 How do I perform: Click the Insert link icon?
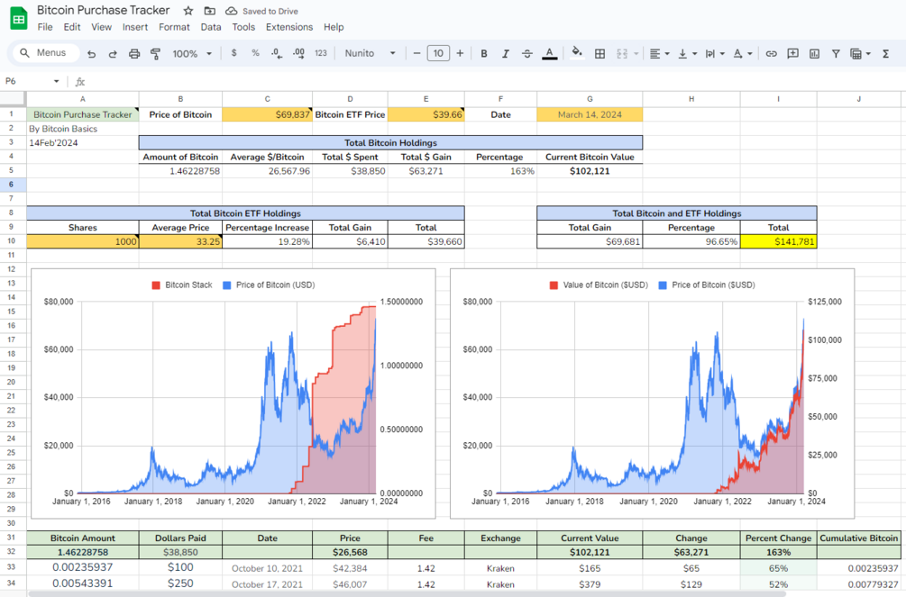coord(772,54)
